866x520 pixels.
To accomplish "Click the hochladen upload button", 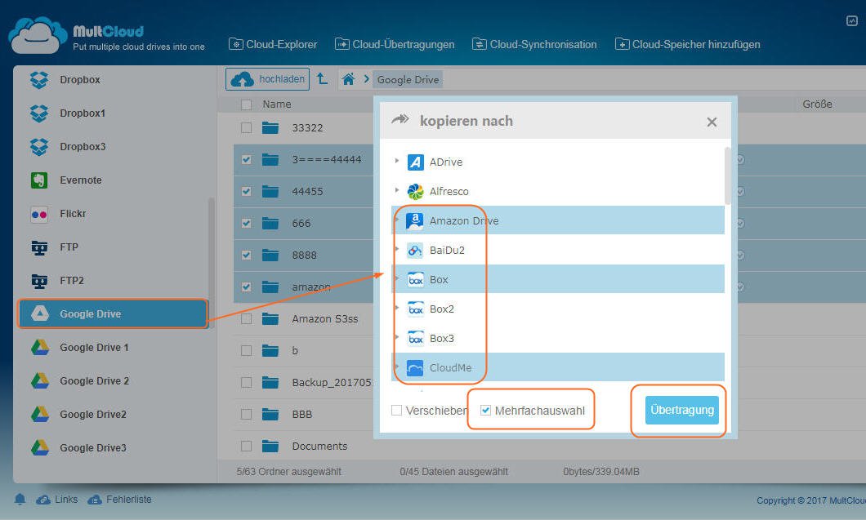I will [267, 79].
